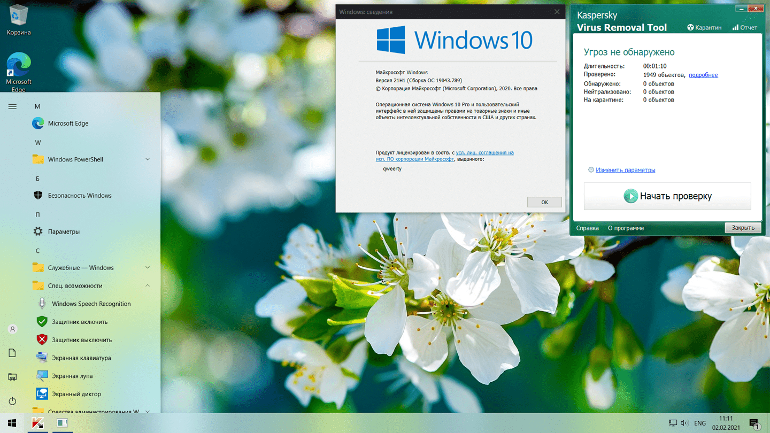Open File Explorer from the Start menu rail

tap(12, 377)
